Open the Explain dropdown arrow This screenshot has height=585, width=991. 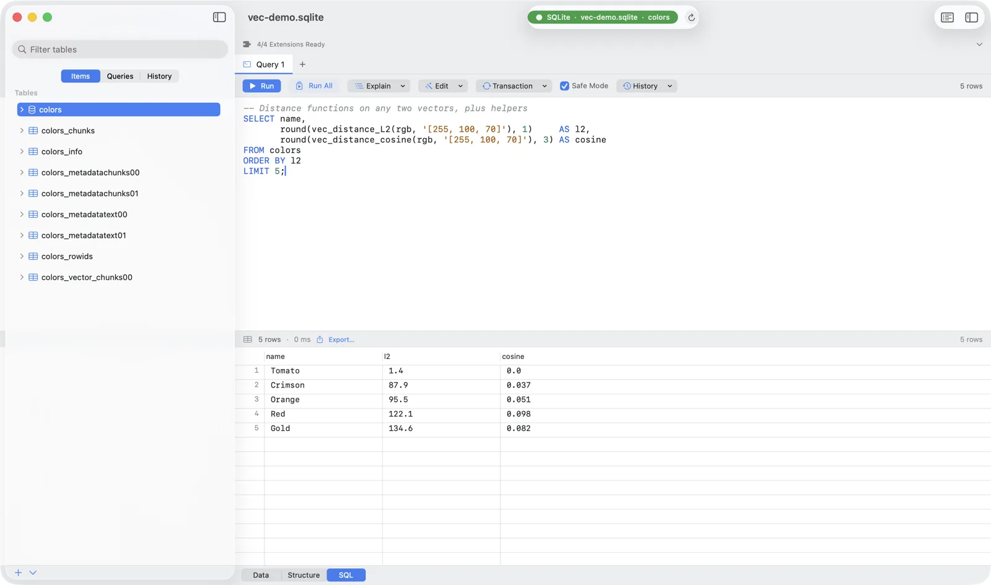(x=403, y=86)
